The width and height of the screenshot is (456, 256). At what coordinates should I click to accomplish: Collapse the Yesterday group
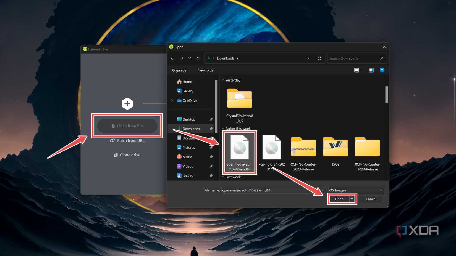(223, 80)
